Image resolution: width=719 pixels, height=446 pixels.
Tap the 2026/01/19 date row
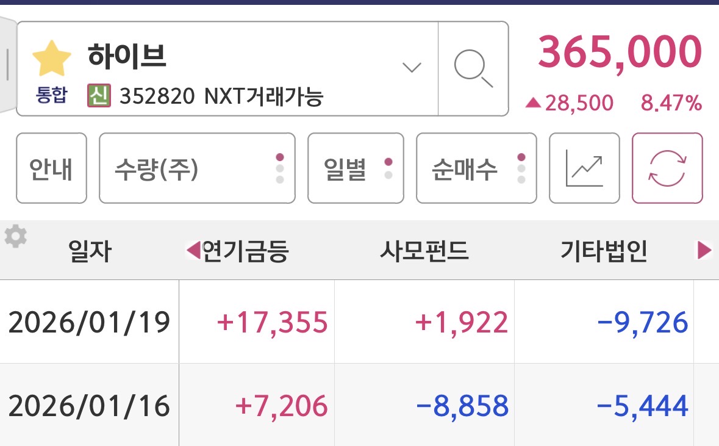tap(89, 322)
